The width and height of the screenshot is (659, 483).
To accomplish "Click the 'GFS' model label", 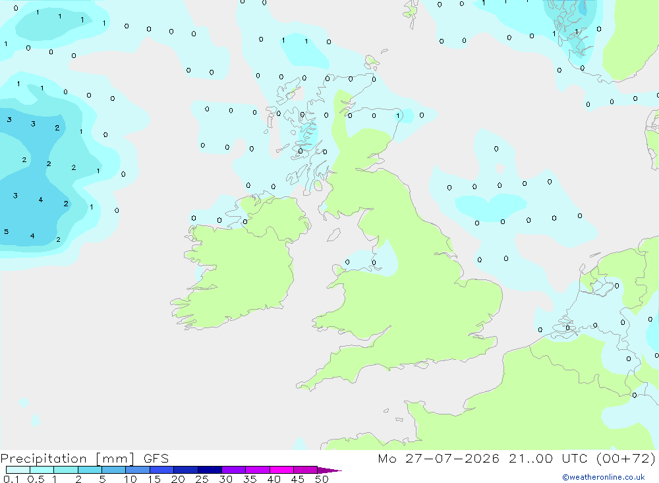I will pyautogui.click(x=156, y=459).
